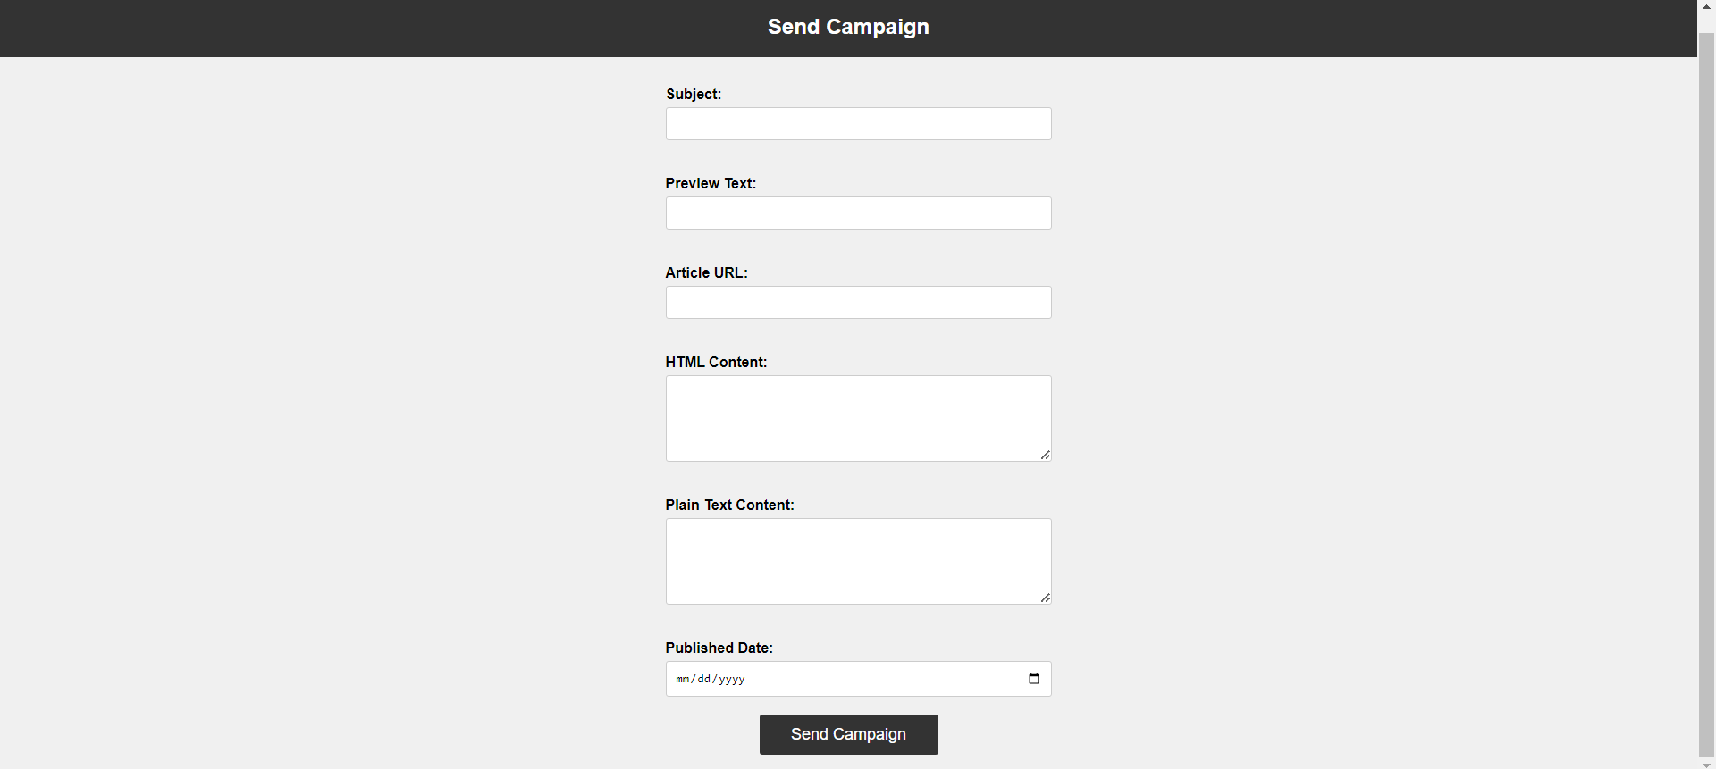
Task: Click inside the Subject input field
Action: pyautogui.click(x=858, y=123)
